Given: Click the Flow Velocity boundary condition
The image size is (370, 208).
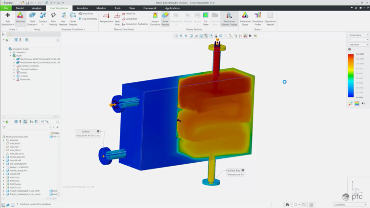Looking at the screenshot, I should pyautogui.click(x=53, y=19).
